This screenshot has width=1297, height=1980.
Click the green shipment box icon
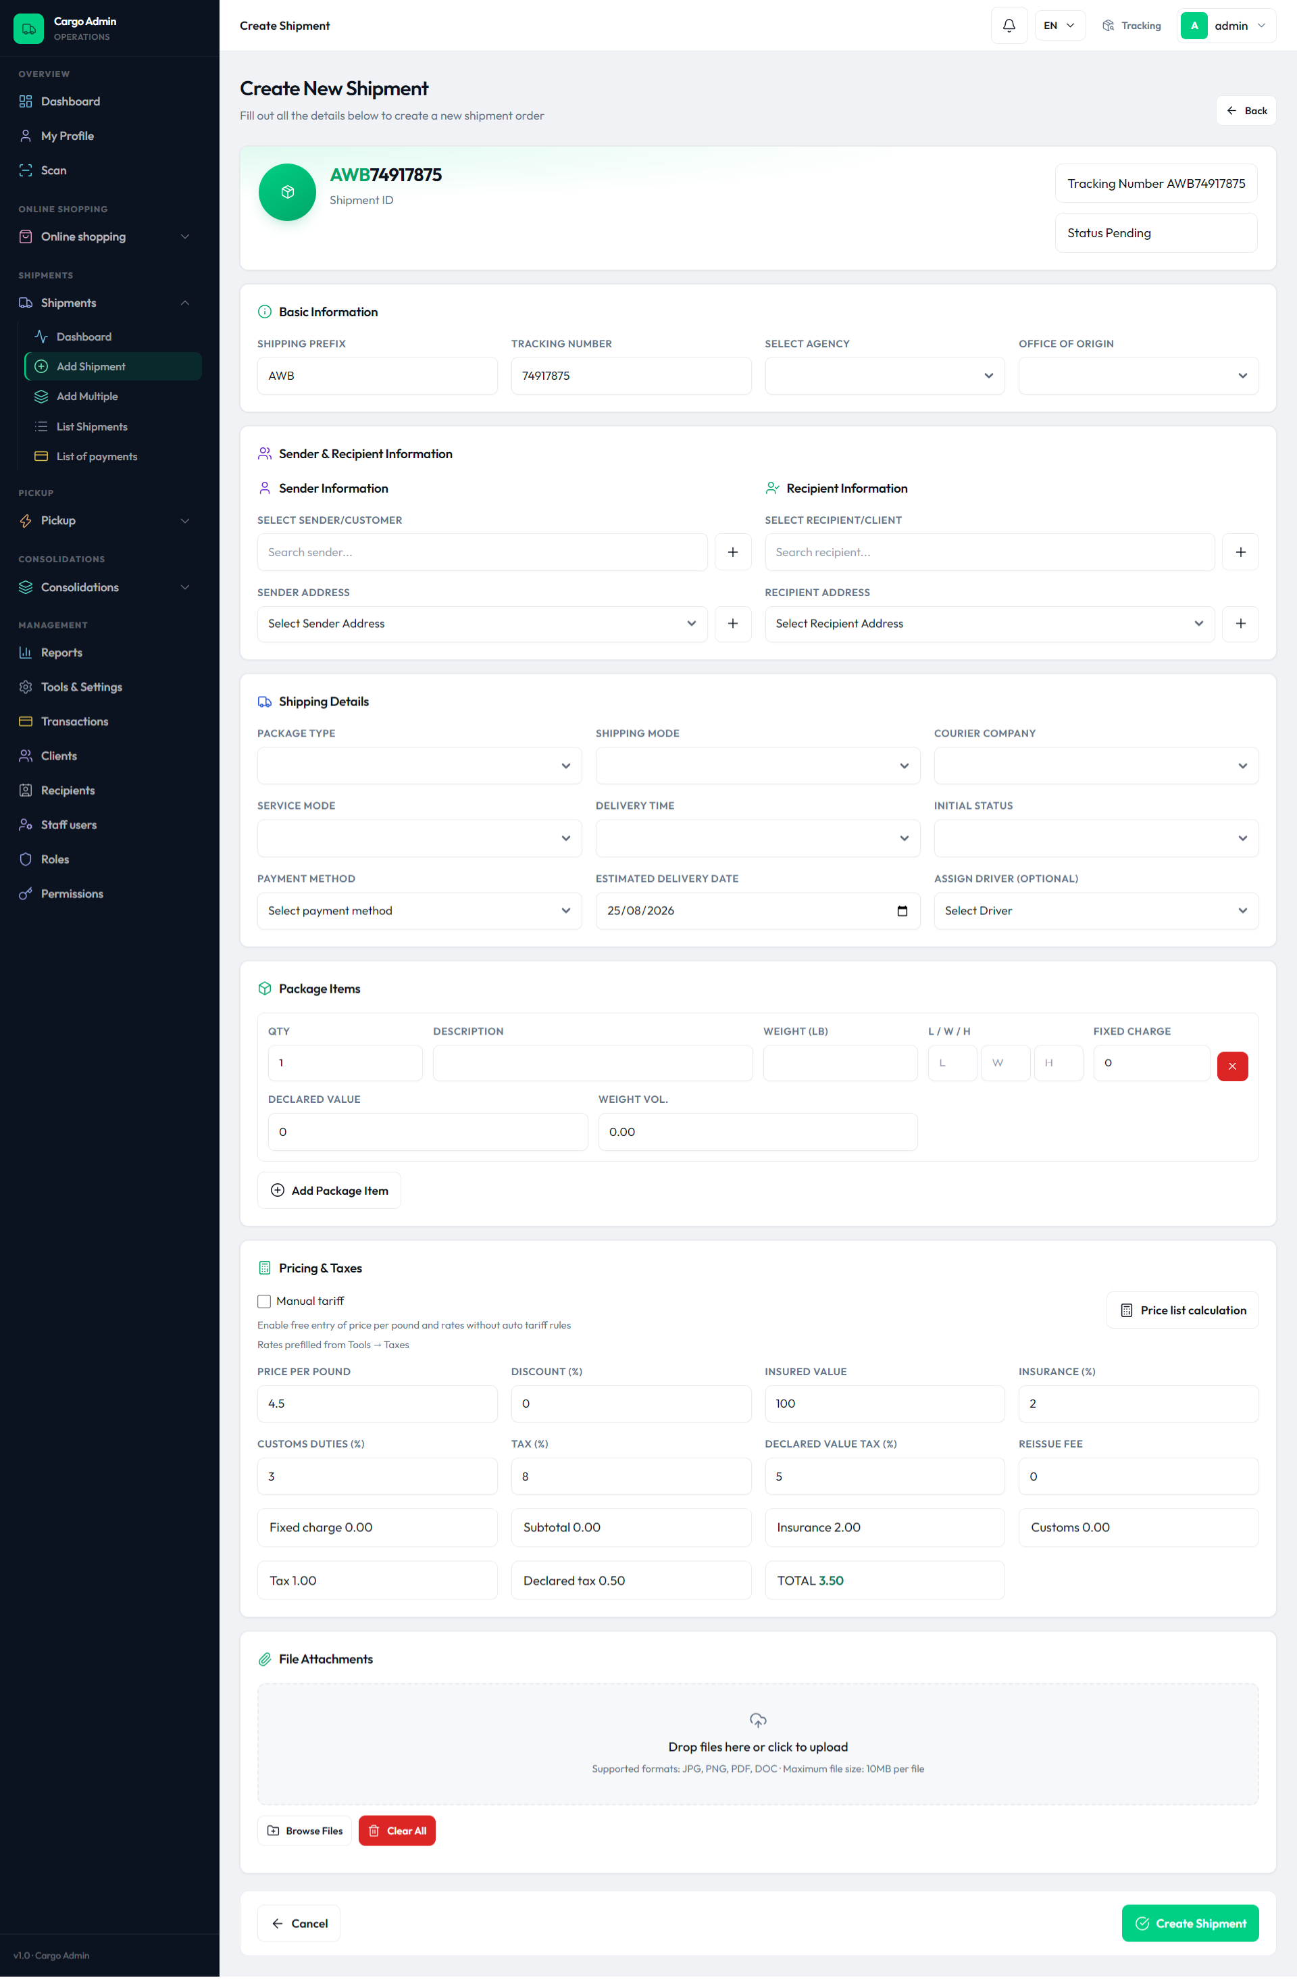coord(287,192)
